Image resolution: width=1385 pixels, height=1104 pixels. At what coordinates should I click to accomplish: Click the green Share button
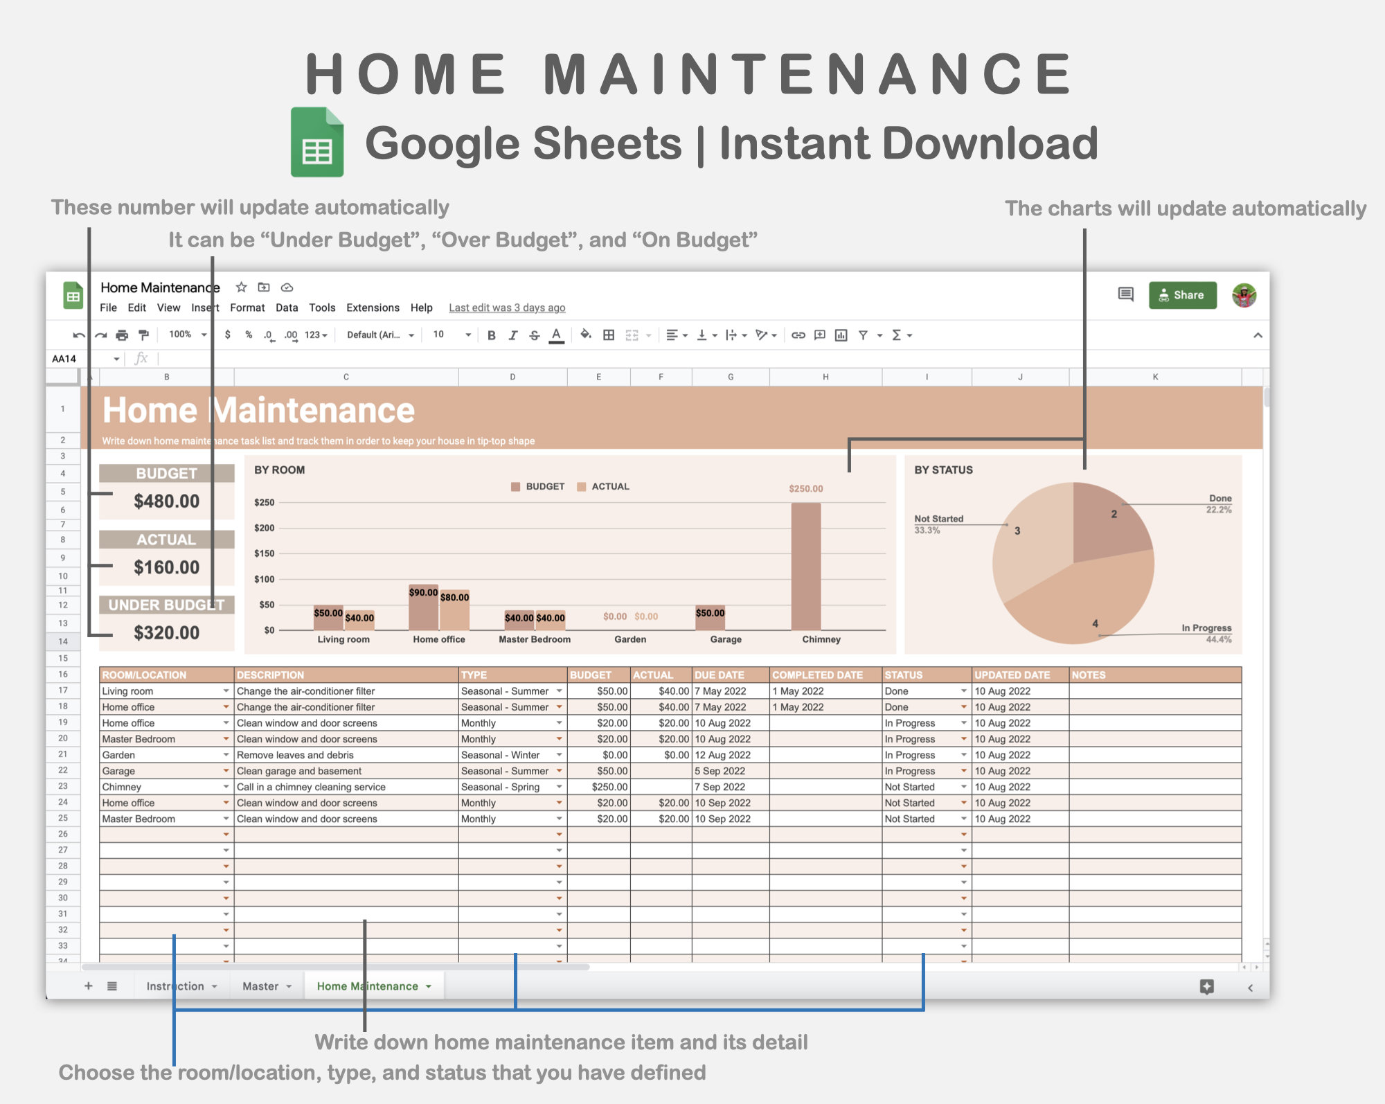coord(1182,294)
